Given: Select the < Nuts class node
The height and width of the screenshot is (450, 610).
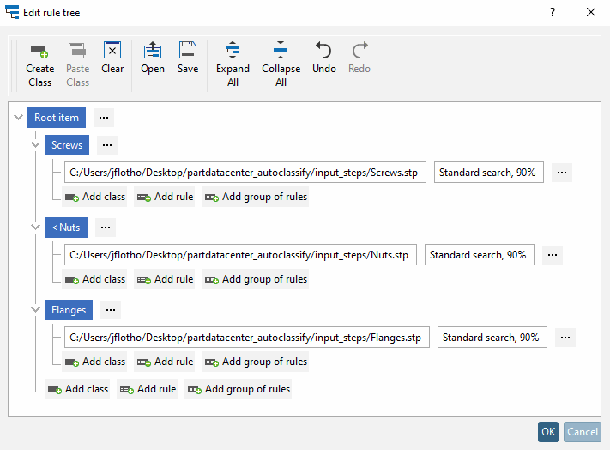Looking at the screenshot, I should pyautogui.click(x=66, y=228).
